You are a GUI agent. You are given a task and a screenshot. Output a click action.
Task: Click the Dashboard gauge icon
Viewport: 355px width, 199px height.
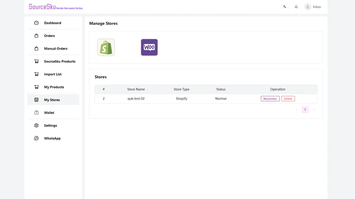click(x=36, y=23)
